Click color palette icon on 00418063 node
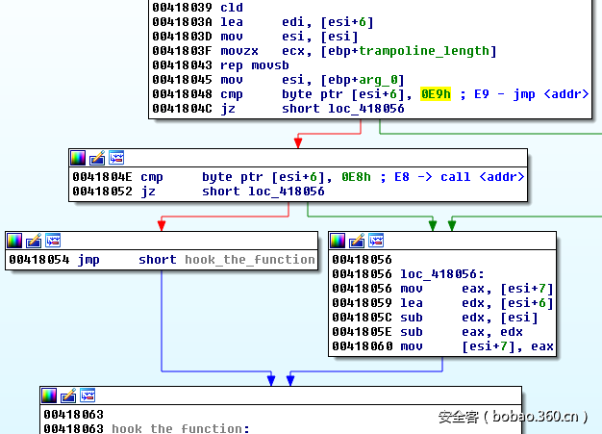The image size is (602, 434). [x=49, y=396]
